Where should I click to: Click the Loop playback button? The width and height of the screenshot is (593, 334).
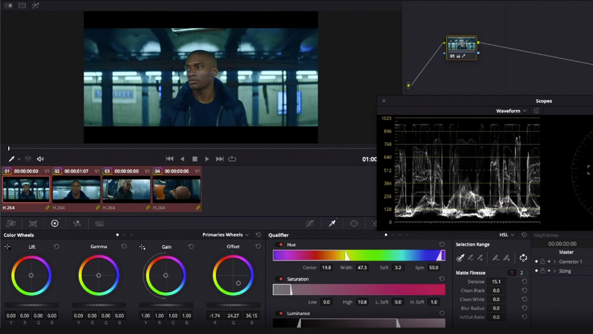pyautogui.click(x=232, y=159)
